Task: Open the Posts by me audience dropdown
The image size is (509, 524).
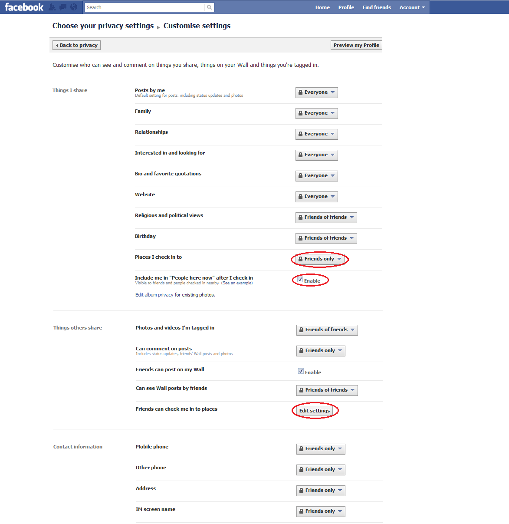Action: click(317, 92)
